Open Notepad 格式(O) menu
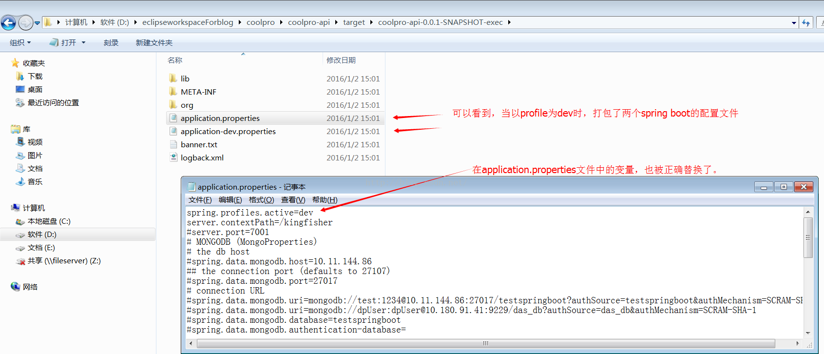The height and width of the screenshot is (354, 824). pos(262,200)
